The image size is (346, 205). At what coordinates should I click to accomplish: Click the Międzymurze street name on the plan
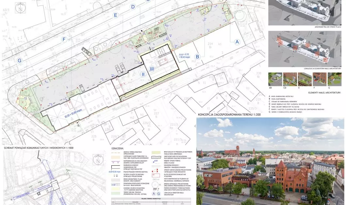coord(120,107)
